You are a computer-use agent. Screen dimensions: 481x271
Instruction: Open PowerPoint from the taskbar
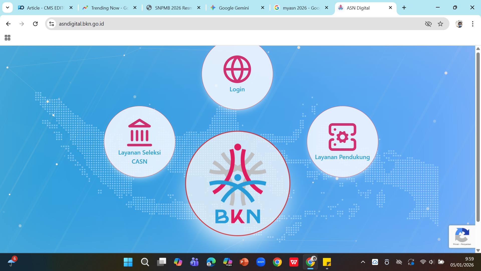244,262
